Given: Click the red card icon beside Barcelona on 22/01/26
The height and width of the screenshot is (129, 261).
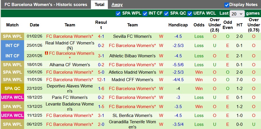Looking at the screenshot, I should (x=47, y=53).
